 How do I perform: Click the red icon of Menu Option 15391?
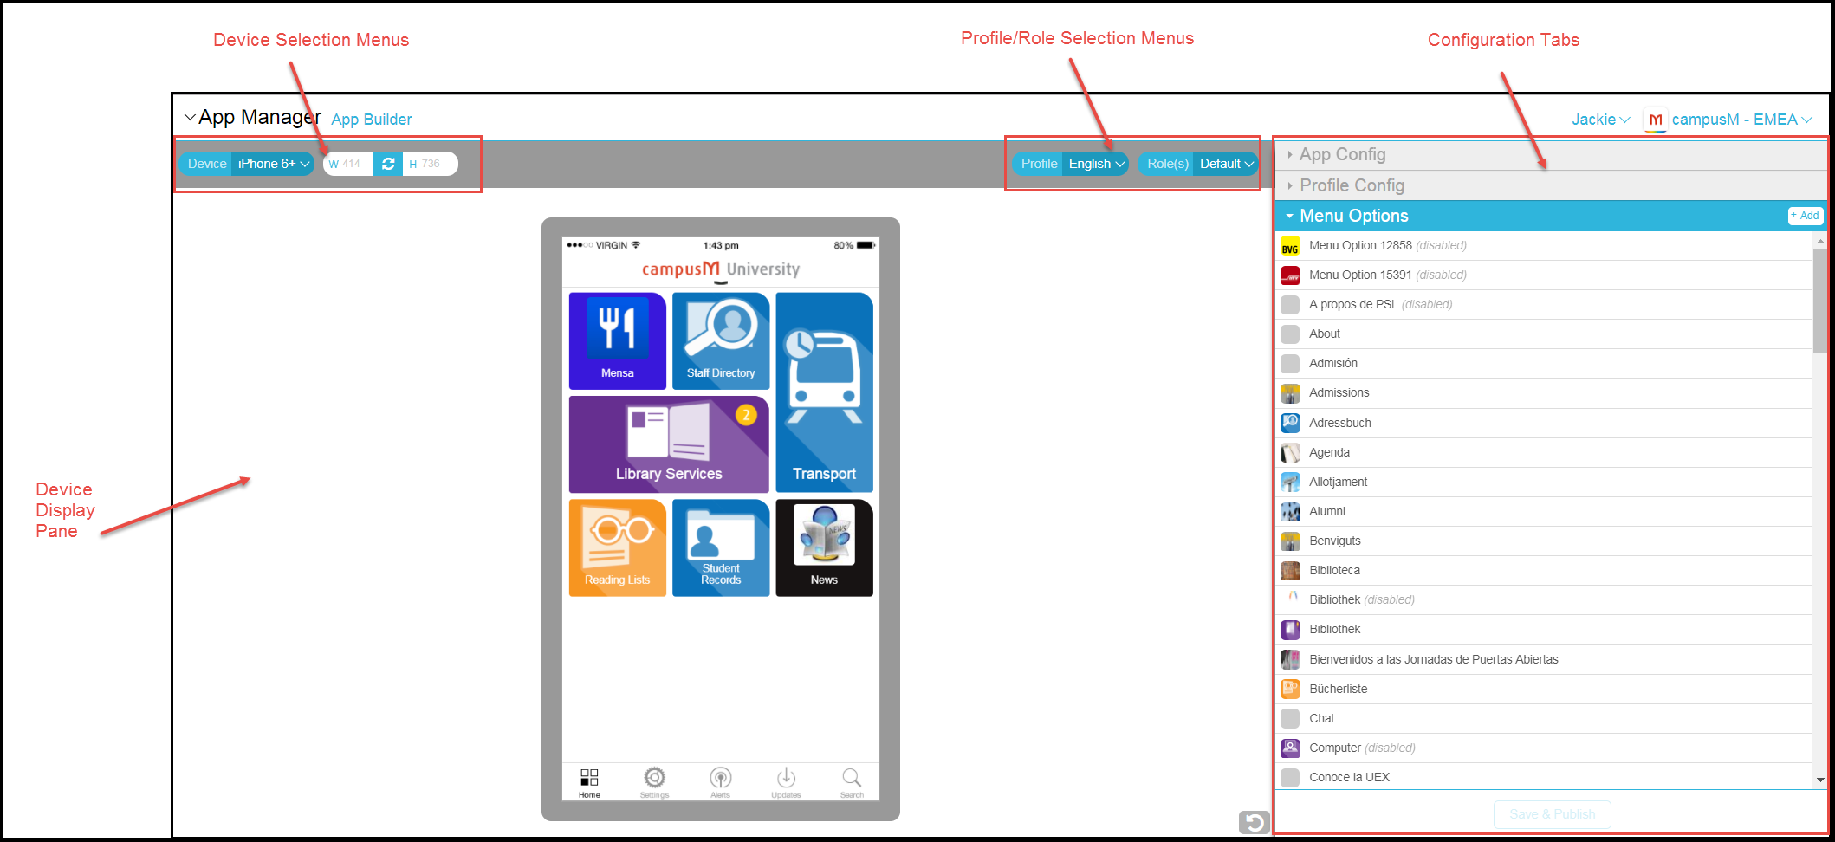click(1290, 275)
